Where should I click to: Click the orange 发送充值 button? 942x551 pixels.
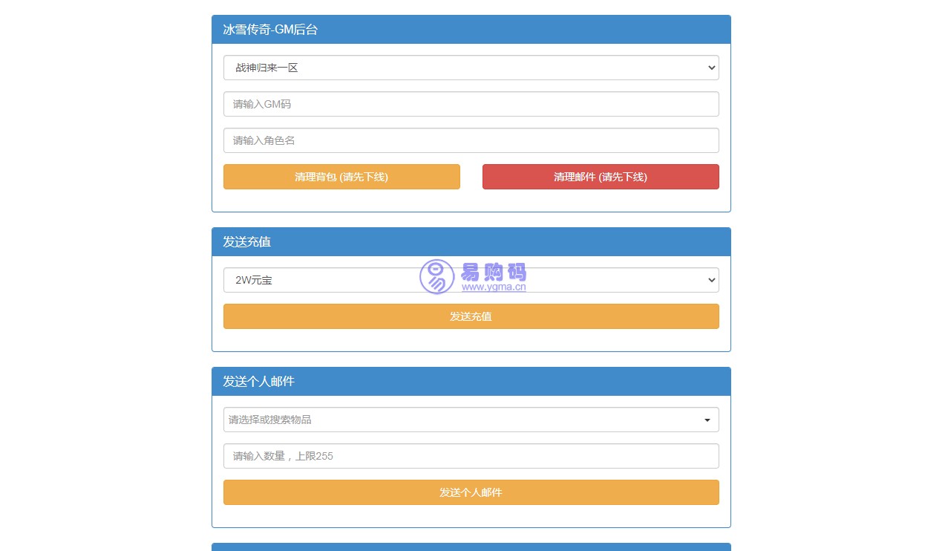[x=471, y=316]
